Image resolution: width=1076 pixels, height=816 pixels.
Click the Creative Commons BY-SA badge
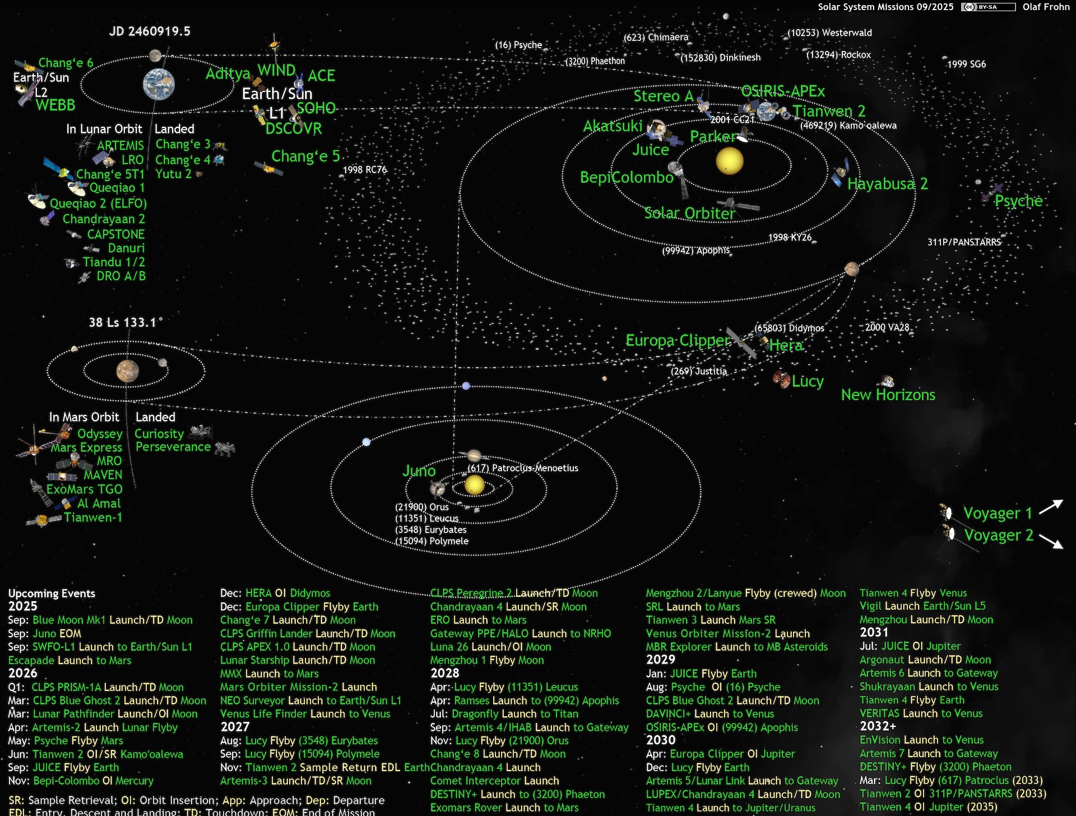987,7
